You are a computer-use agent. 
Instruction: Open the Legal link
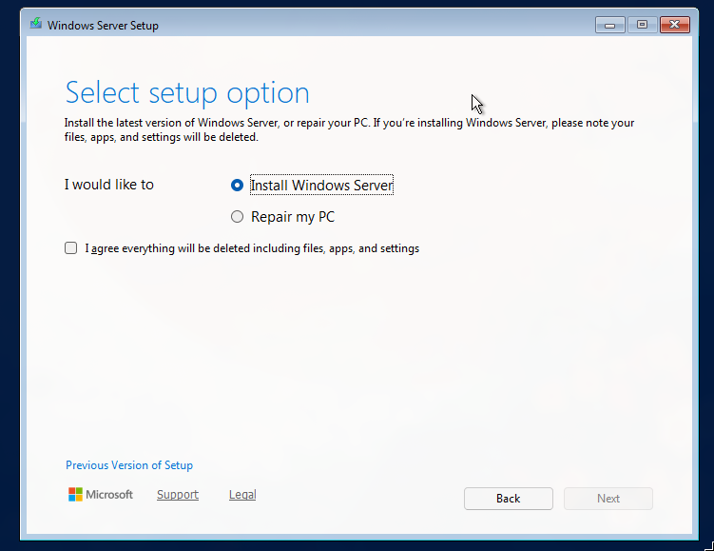click(x=242, y=495)
